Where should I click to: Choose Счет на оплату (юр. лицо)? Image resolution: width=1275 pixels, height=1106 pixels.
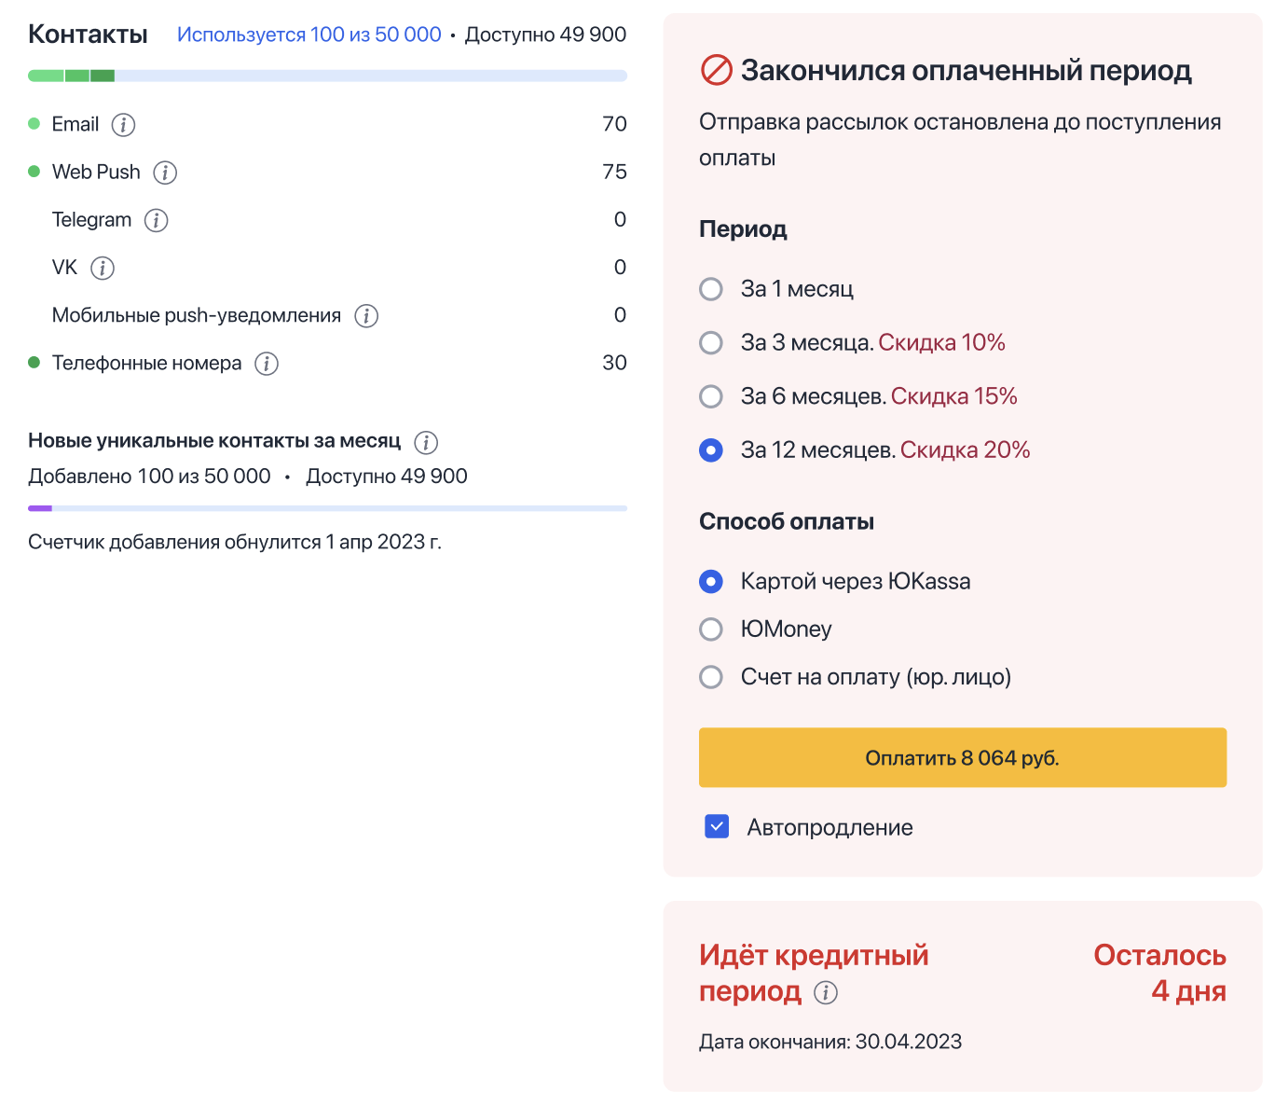pos(711,677)
